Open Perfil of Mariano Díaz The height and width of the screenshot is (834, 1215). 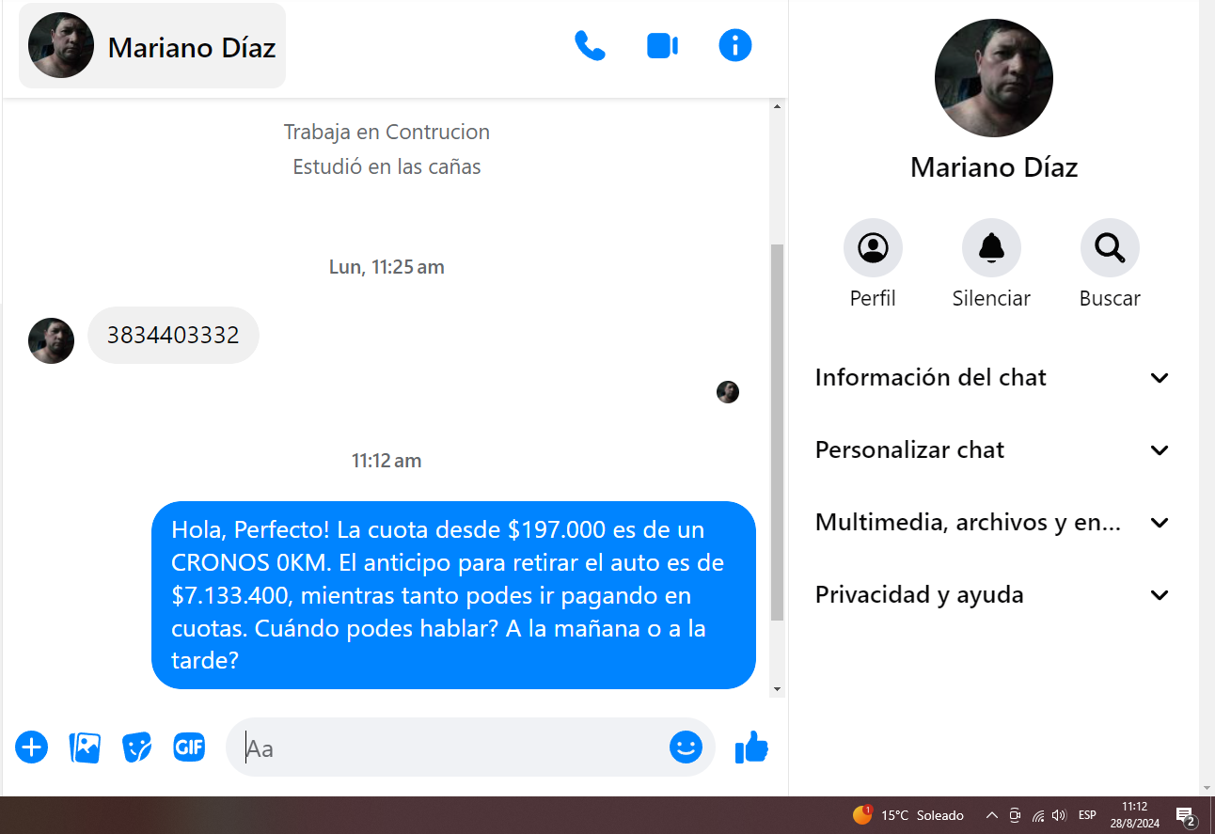point(873,248)
